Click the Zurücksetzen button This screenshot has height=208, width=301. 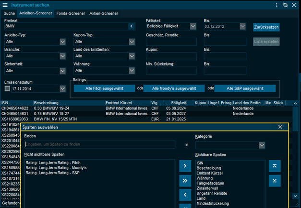[x=266, y=27]
